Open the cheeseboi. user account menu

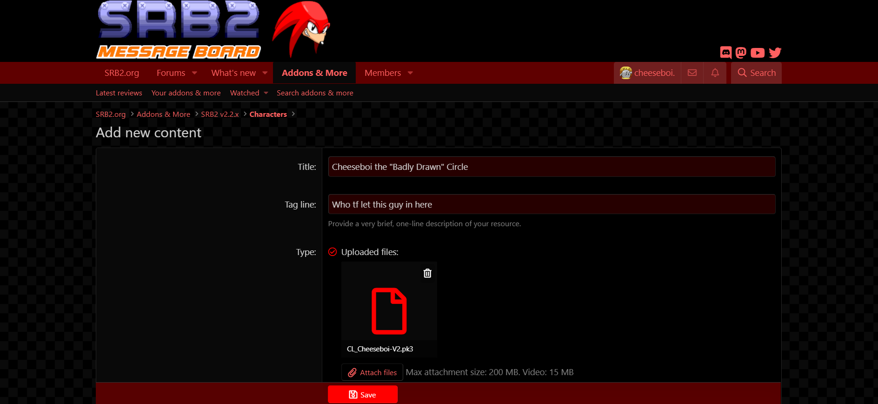(x=647, y=73)
